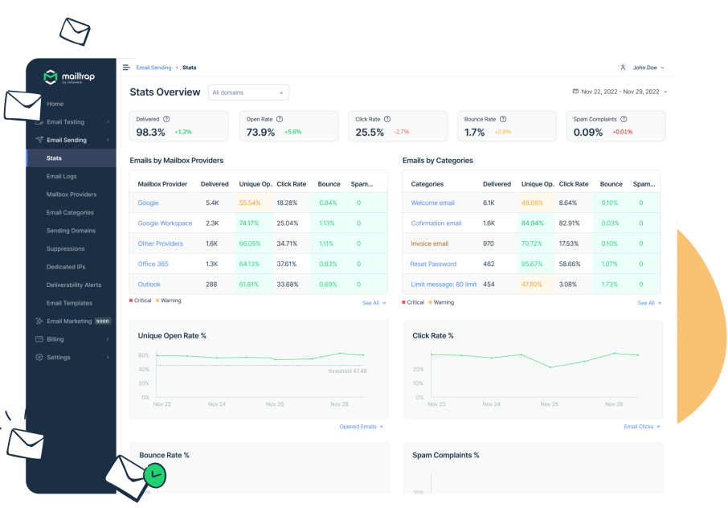Click the help icon next to Spam Complaints
This screenshot has height=508, width=728.
pos(624,119)
